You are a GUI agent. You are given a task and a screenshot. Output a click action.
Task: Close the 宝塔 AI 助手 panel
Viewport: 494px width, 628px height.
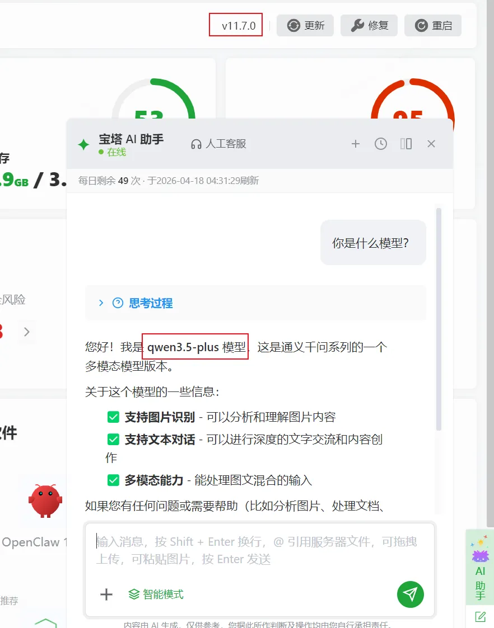(x=431, y=144)
